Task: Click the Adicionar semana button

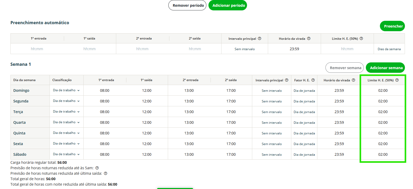Action: pyautogui.click(x=385, y=68)
